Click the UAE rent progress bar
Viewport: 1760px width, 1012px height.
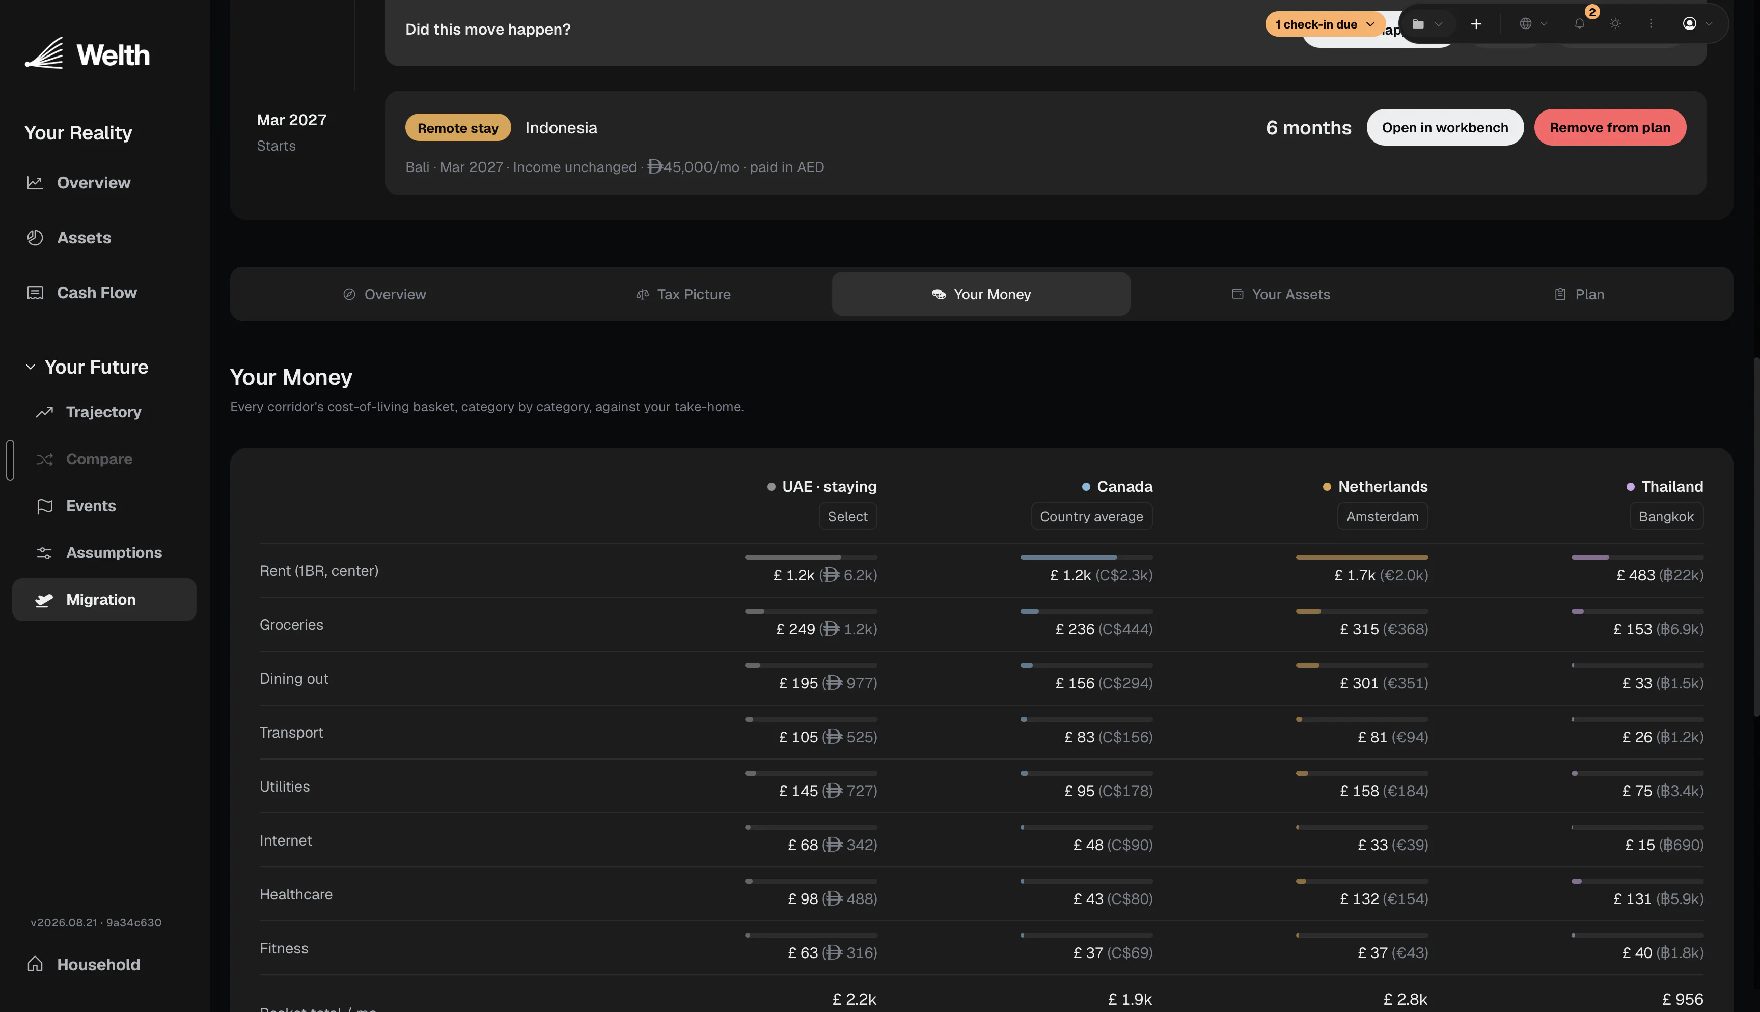point(811,557)
